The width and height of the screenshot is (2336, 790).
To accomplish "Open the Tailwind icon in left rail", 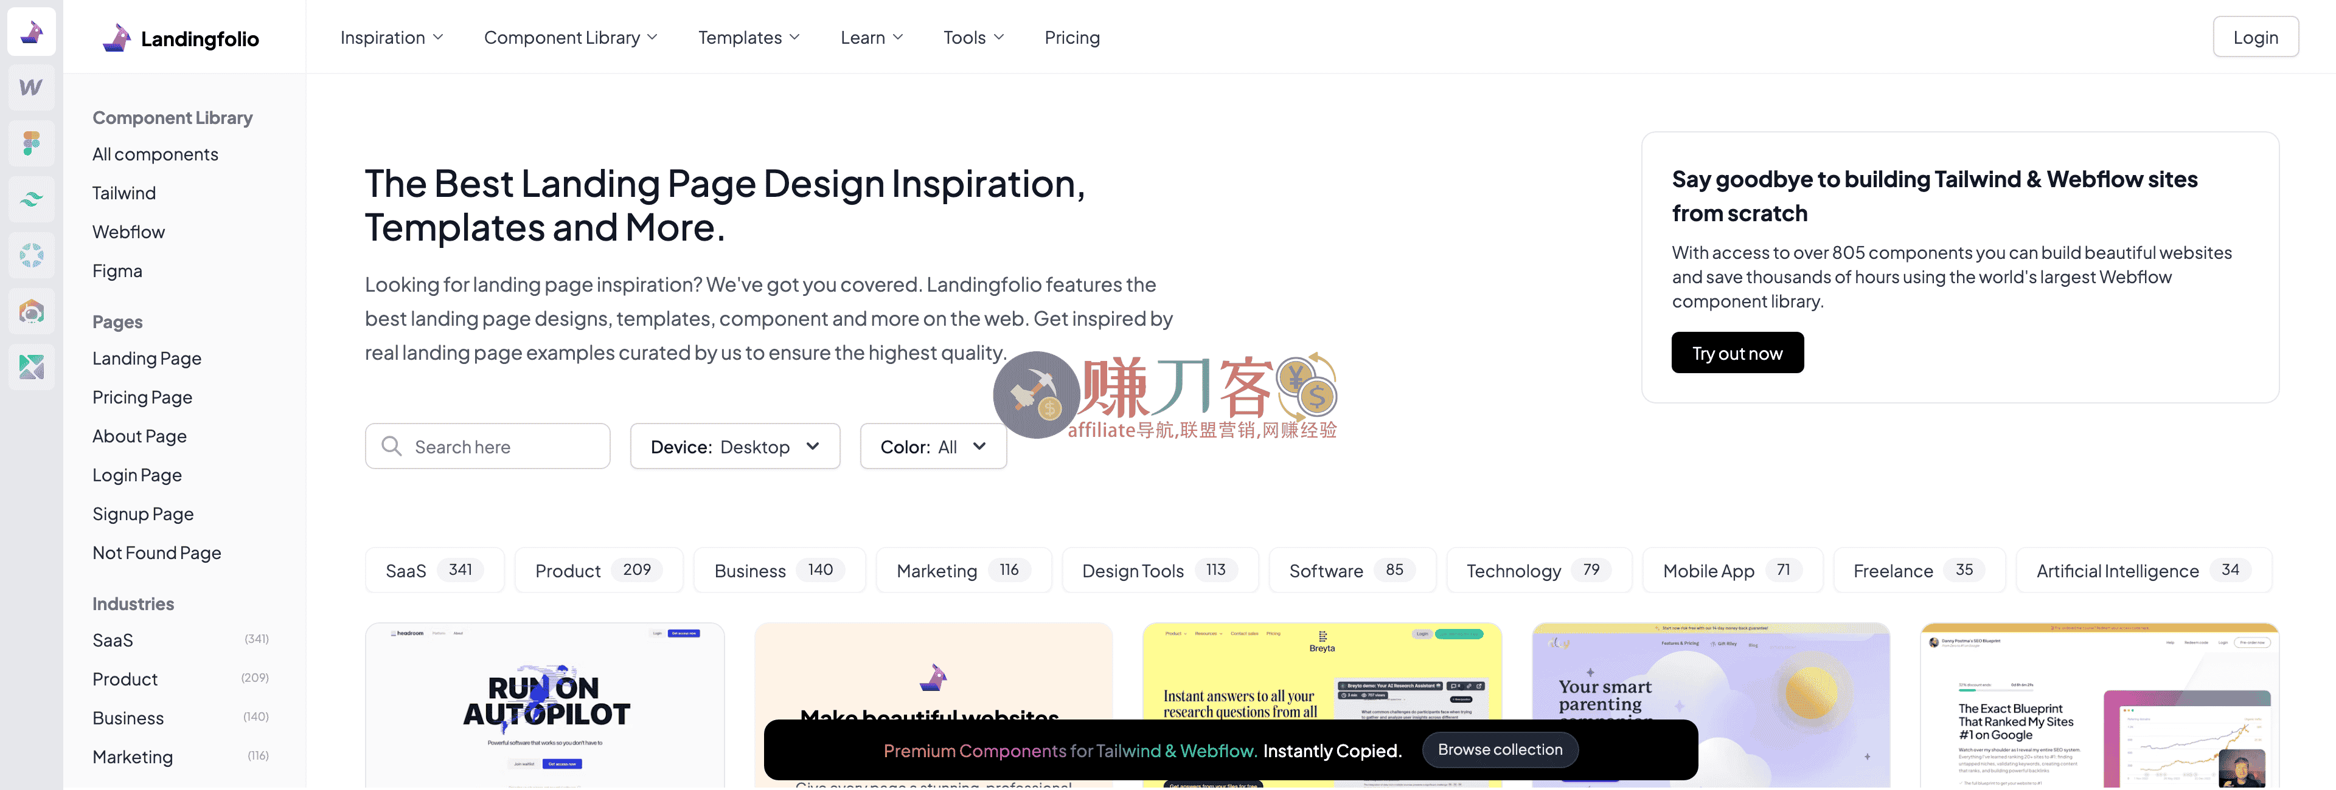I will [32, 199].
